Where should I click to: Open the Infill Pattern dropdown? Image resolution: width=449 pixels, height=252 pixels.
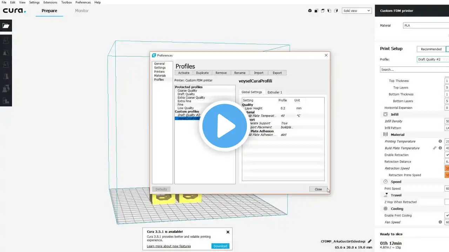click(x=447, y=128)
